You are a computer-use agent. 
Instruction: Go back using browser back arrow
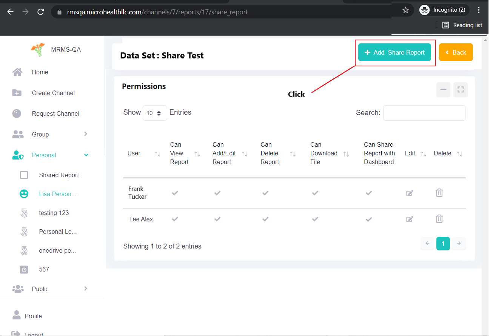click(x=10, y=12)
